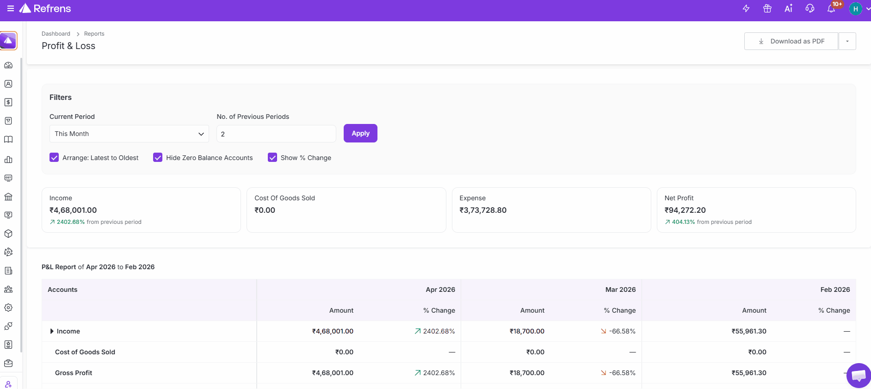This screenshot has height=389, width=871.
Task: Open the Current Period dropdown
Action: [x=129, y=134]
